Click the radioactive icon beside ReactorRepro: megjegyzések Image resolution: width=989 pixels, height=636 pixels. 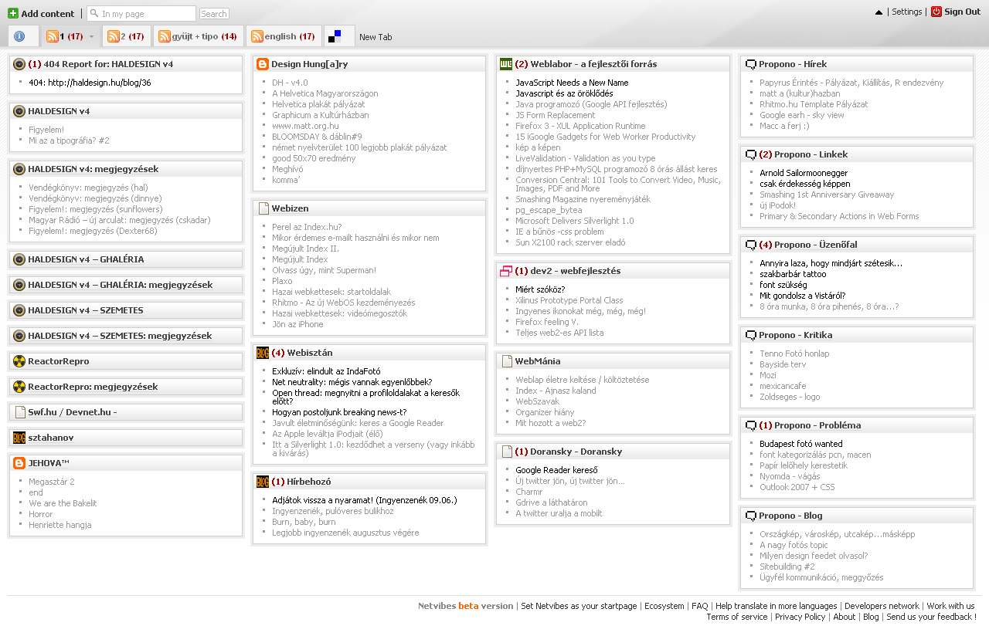pyautogui.click(x=19, y=387)
